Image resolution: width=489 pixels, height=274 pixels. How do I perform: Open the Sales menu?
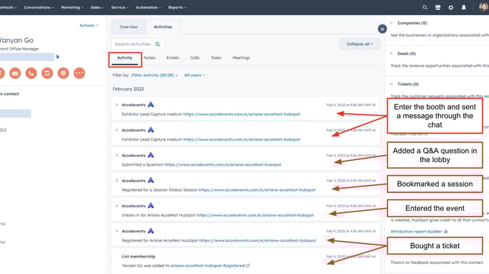coord(97,7)
